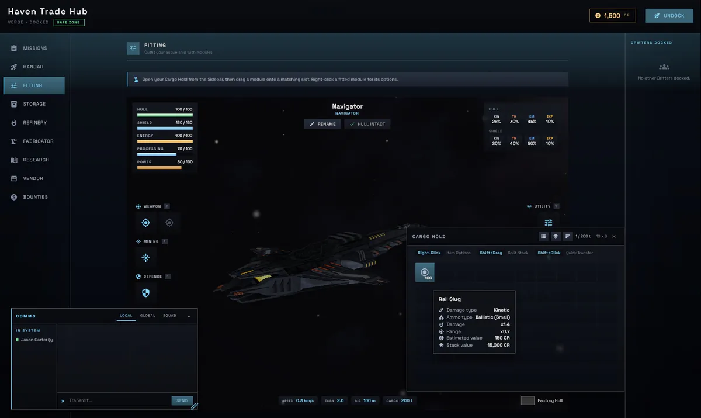
Task: Select the Defense slot shield icon
Action: click(x=146, y=293)
